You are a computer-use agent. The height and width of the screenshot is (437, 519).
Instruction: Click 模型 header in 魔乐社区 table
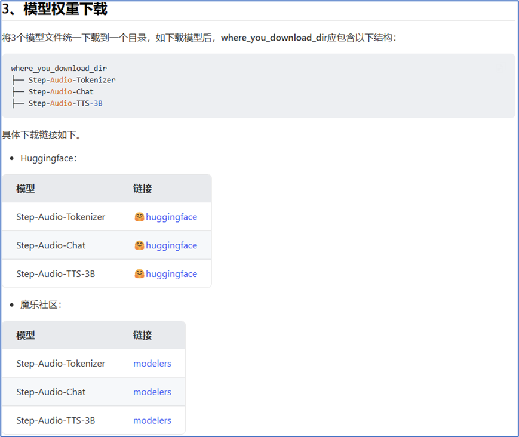coord(26,335)
